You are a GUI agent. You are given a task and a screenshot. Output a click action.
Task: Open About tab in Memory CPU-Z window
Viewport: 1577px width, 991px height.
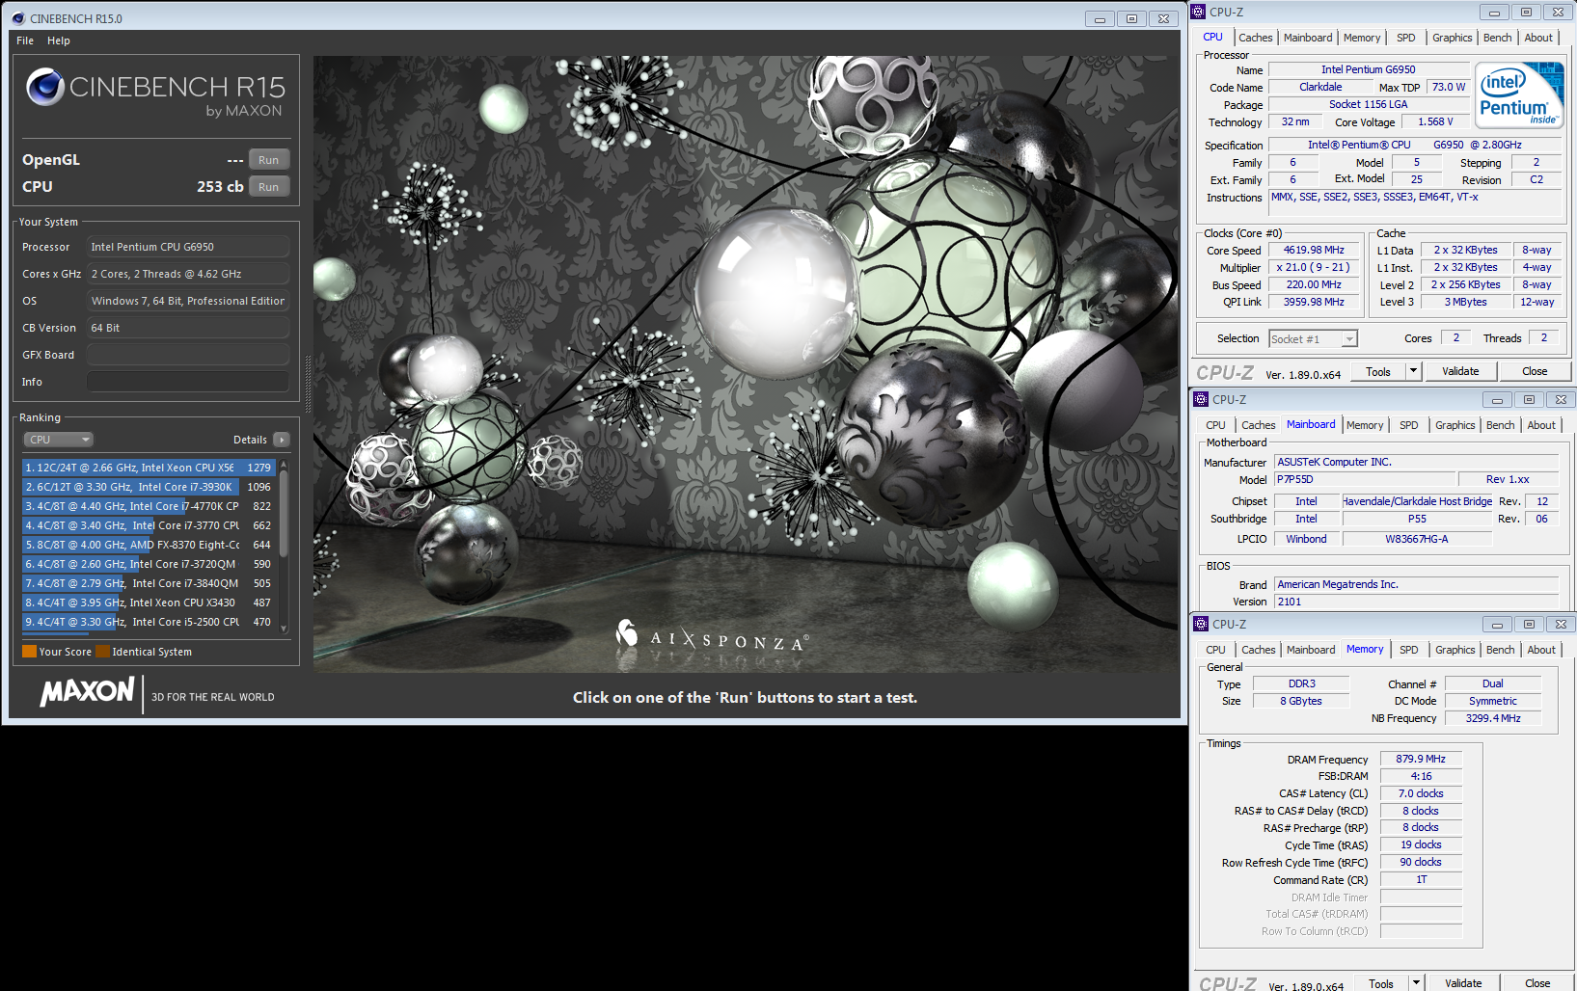pos(1541,650)
